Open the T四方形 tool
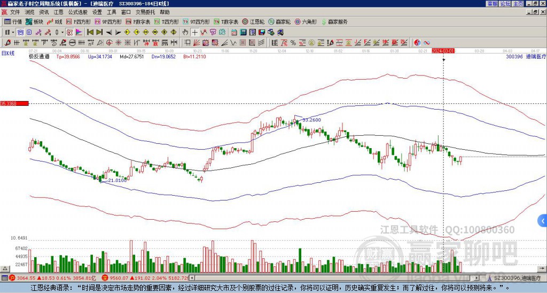The height and width of the screenshot is (293, 547). pos(167,21)
